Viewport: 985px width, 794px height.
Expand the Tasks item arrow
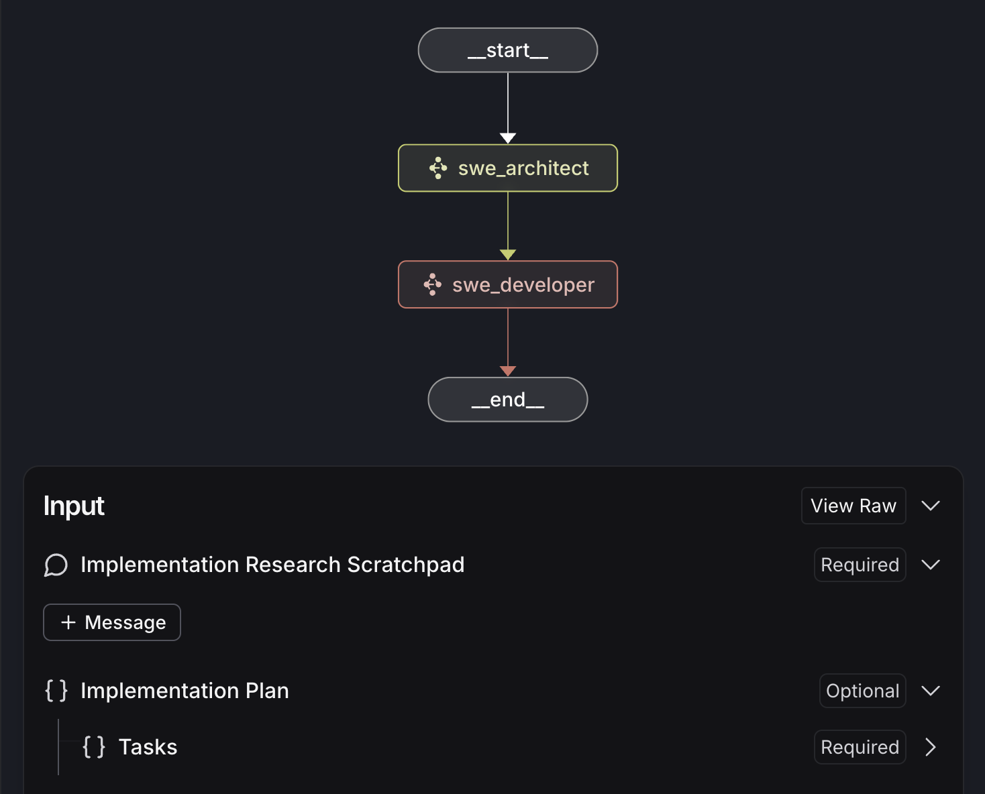coord(931,747)
